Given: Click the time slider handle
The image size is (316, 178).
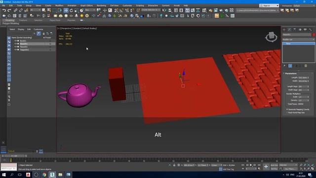Looking at the screenshot, I should coord(14,156).
